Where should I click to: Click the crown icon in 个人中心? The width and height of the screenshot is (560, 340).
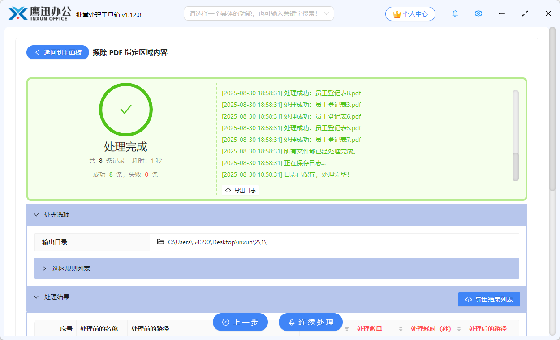(x=396, y=14)
